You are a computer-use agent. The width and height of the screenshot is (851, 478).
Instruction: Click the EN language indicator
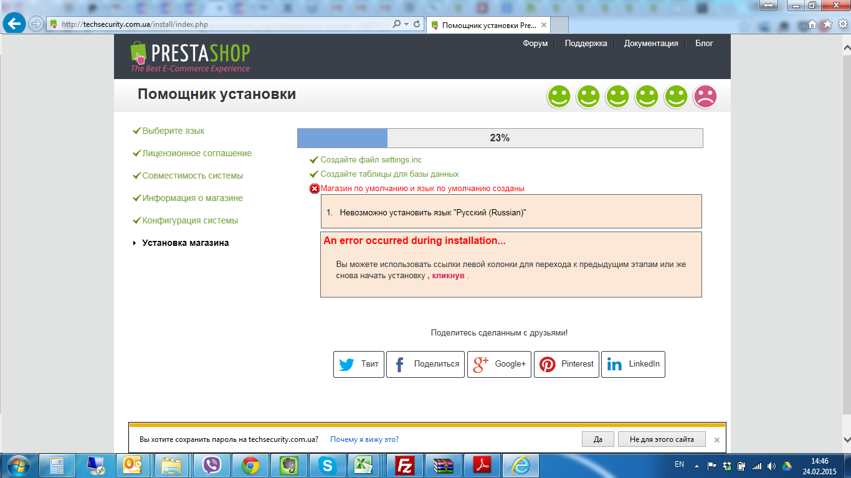pos(679,464)
